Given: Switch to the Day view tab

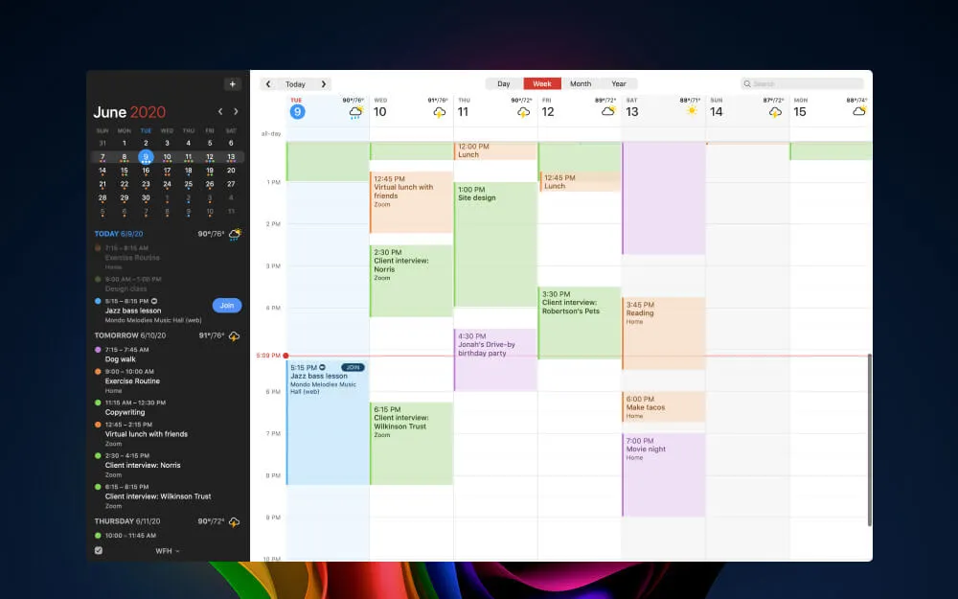Looking at the screenshot, I should pos(504,84).
